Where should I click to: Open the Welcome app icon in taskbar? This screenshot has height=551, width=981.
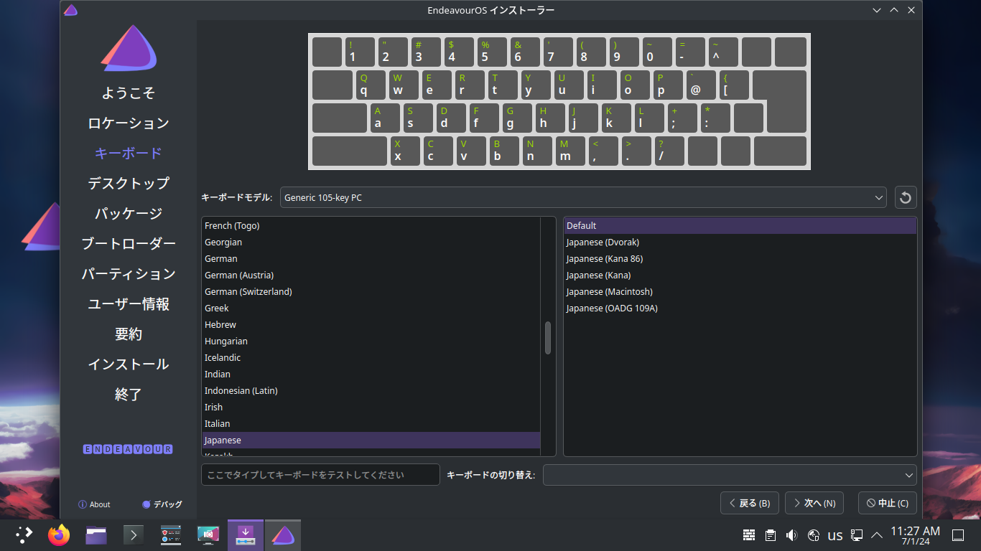171,534
